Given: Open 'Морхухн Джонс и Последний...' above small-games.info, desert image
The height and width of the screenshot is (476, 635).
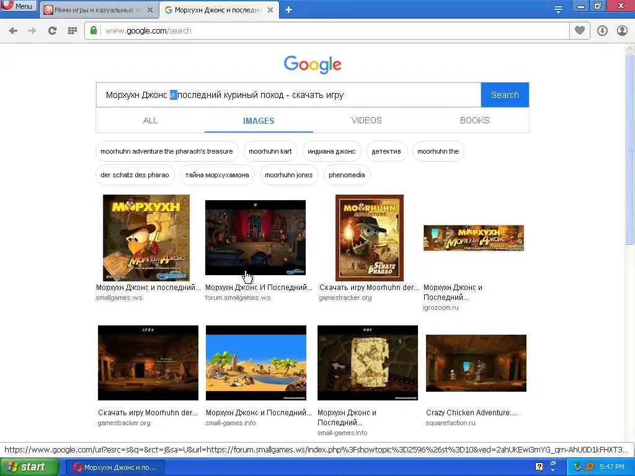Looking at the screenshot, I should 259,412.
